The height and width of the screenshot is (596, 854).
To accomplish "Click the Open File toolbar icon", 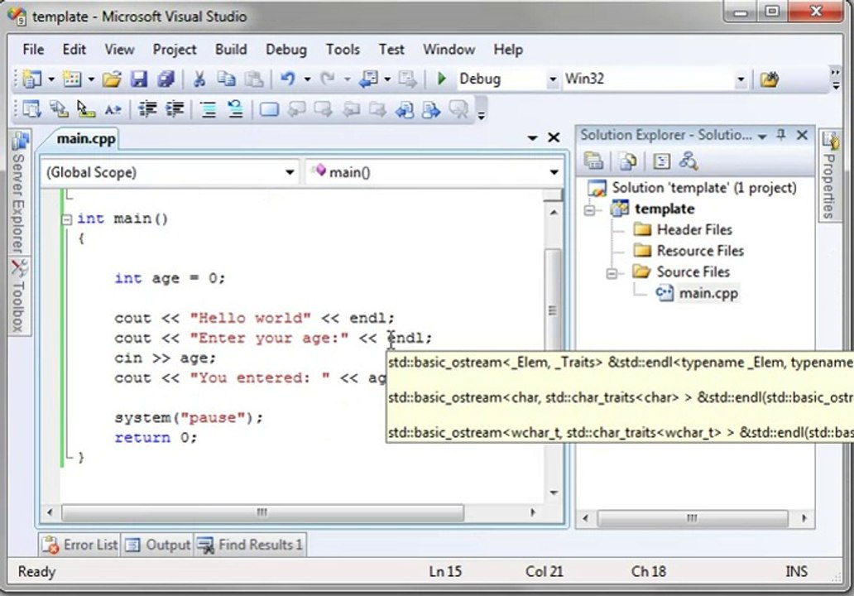I will [x=112, y=79].
